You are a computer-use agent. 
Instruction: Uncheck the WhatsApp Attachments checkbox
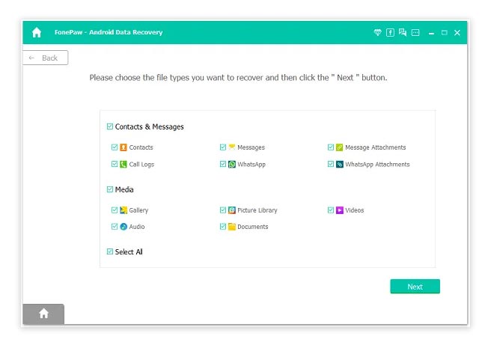[331, 164]
